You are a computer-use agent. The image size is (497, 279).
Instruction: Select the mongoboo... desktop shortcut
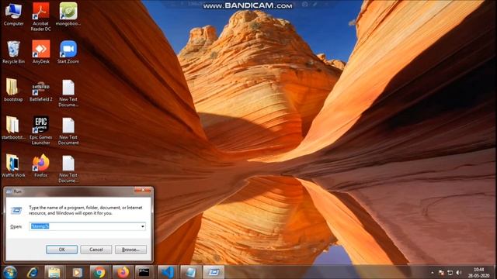pyautogui.click(x=68, y=14)
